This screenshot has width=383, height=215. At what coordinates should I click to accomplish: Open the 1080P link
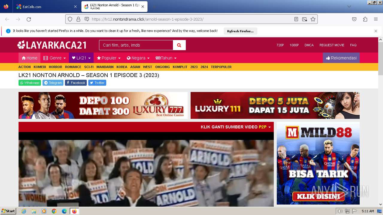[294, 45]
